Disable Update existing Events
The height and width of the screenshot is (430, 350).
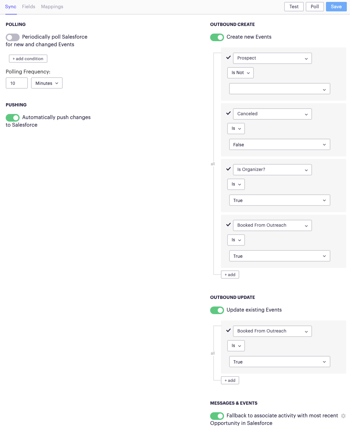pos(217,310)
